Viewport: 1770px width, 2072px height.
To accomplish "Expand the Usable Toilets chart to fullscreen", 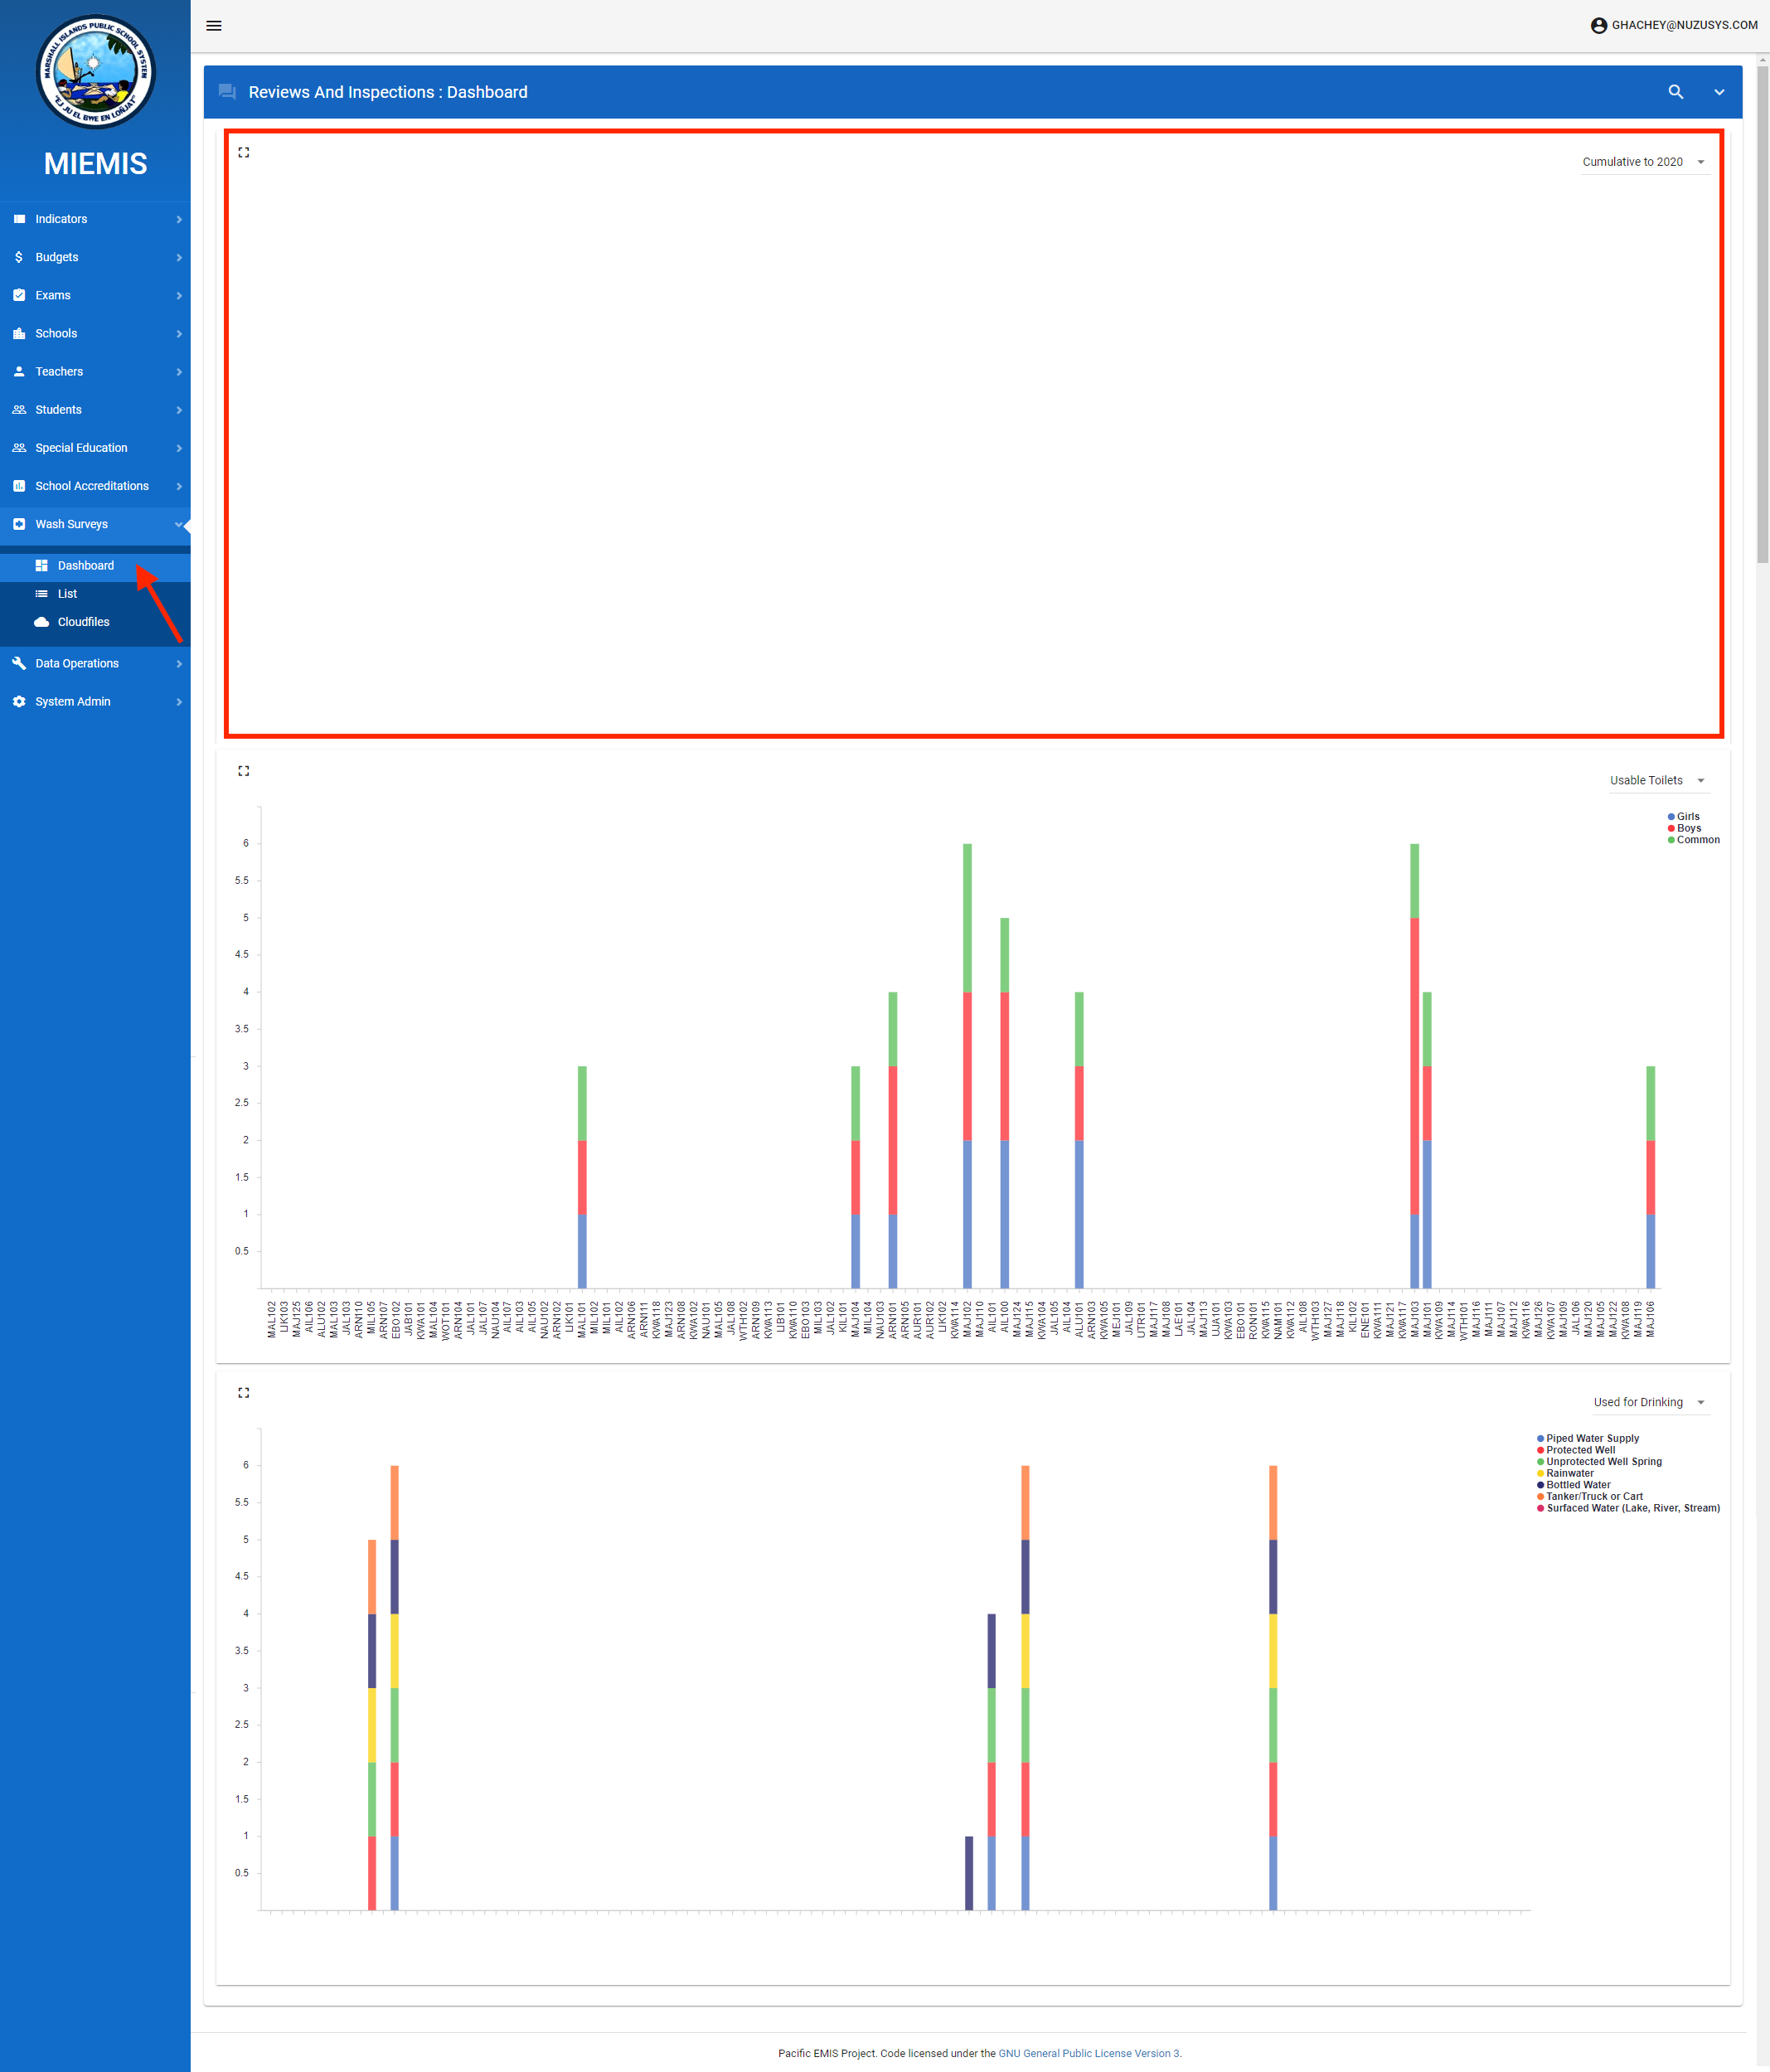I will [244, 771].
